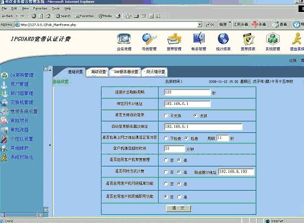This screenshot has width=304, height=223.
Task: Open 用户管理 sidebar icon
Action: point(4,84)
